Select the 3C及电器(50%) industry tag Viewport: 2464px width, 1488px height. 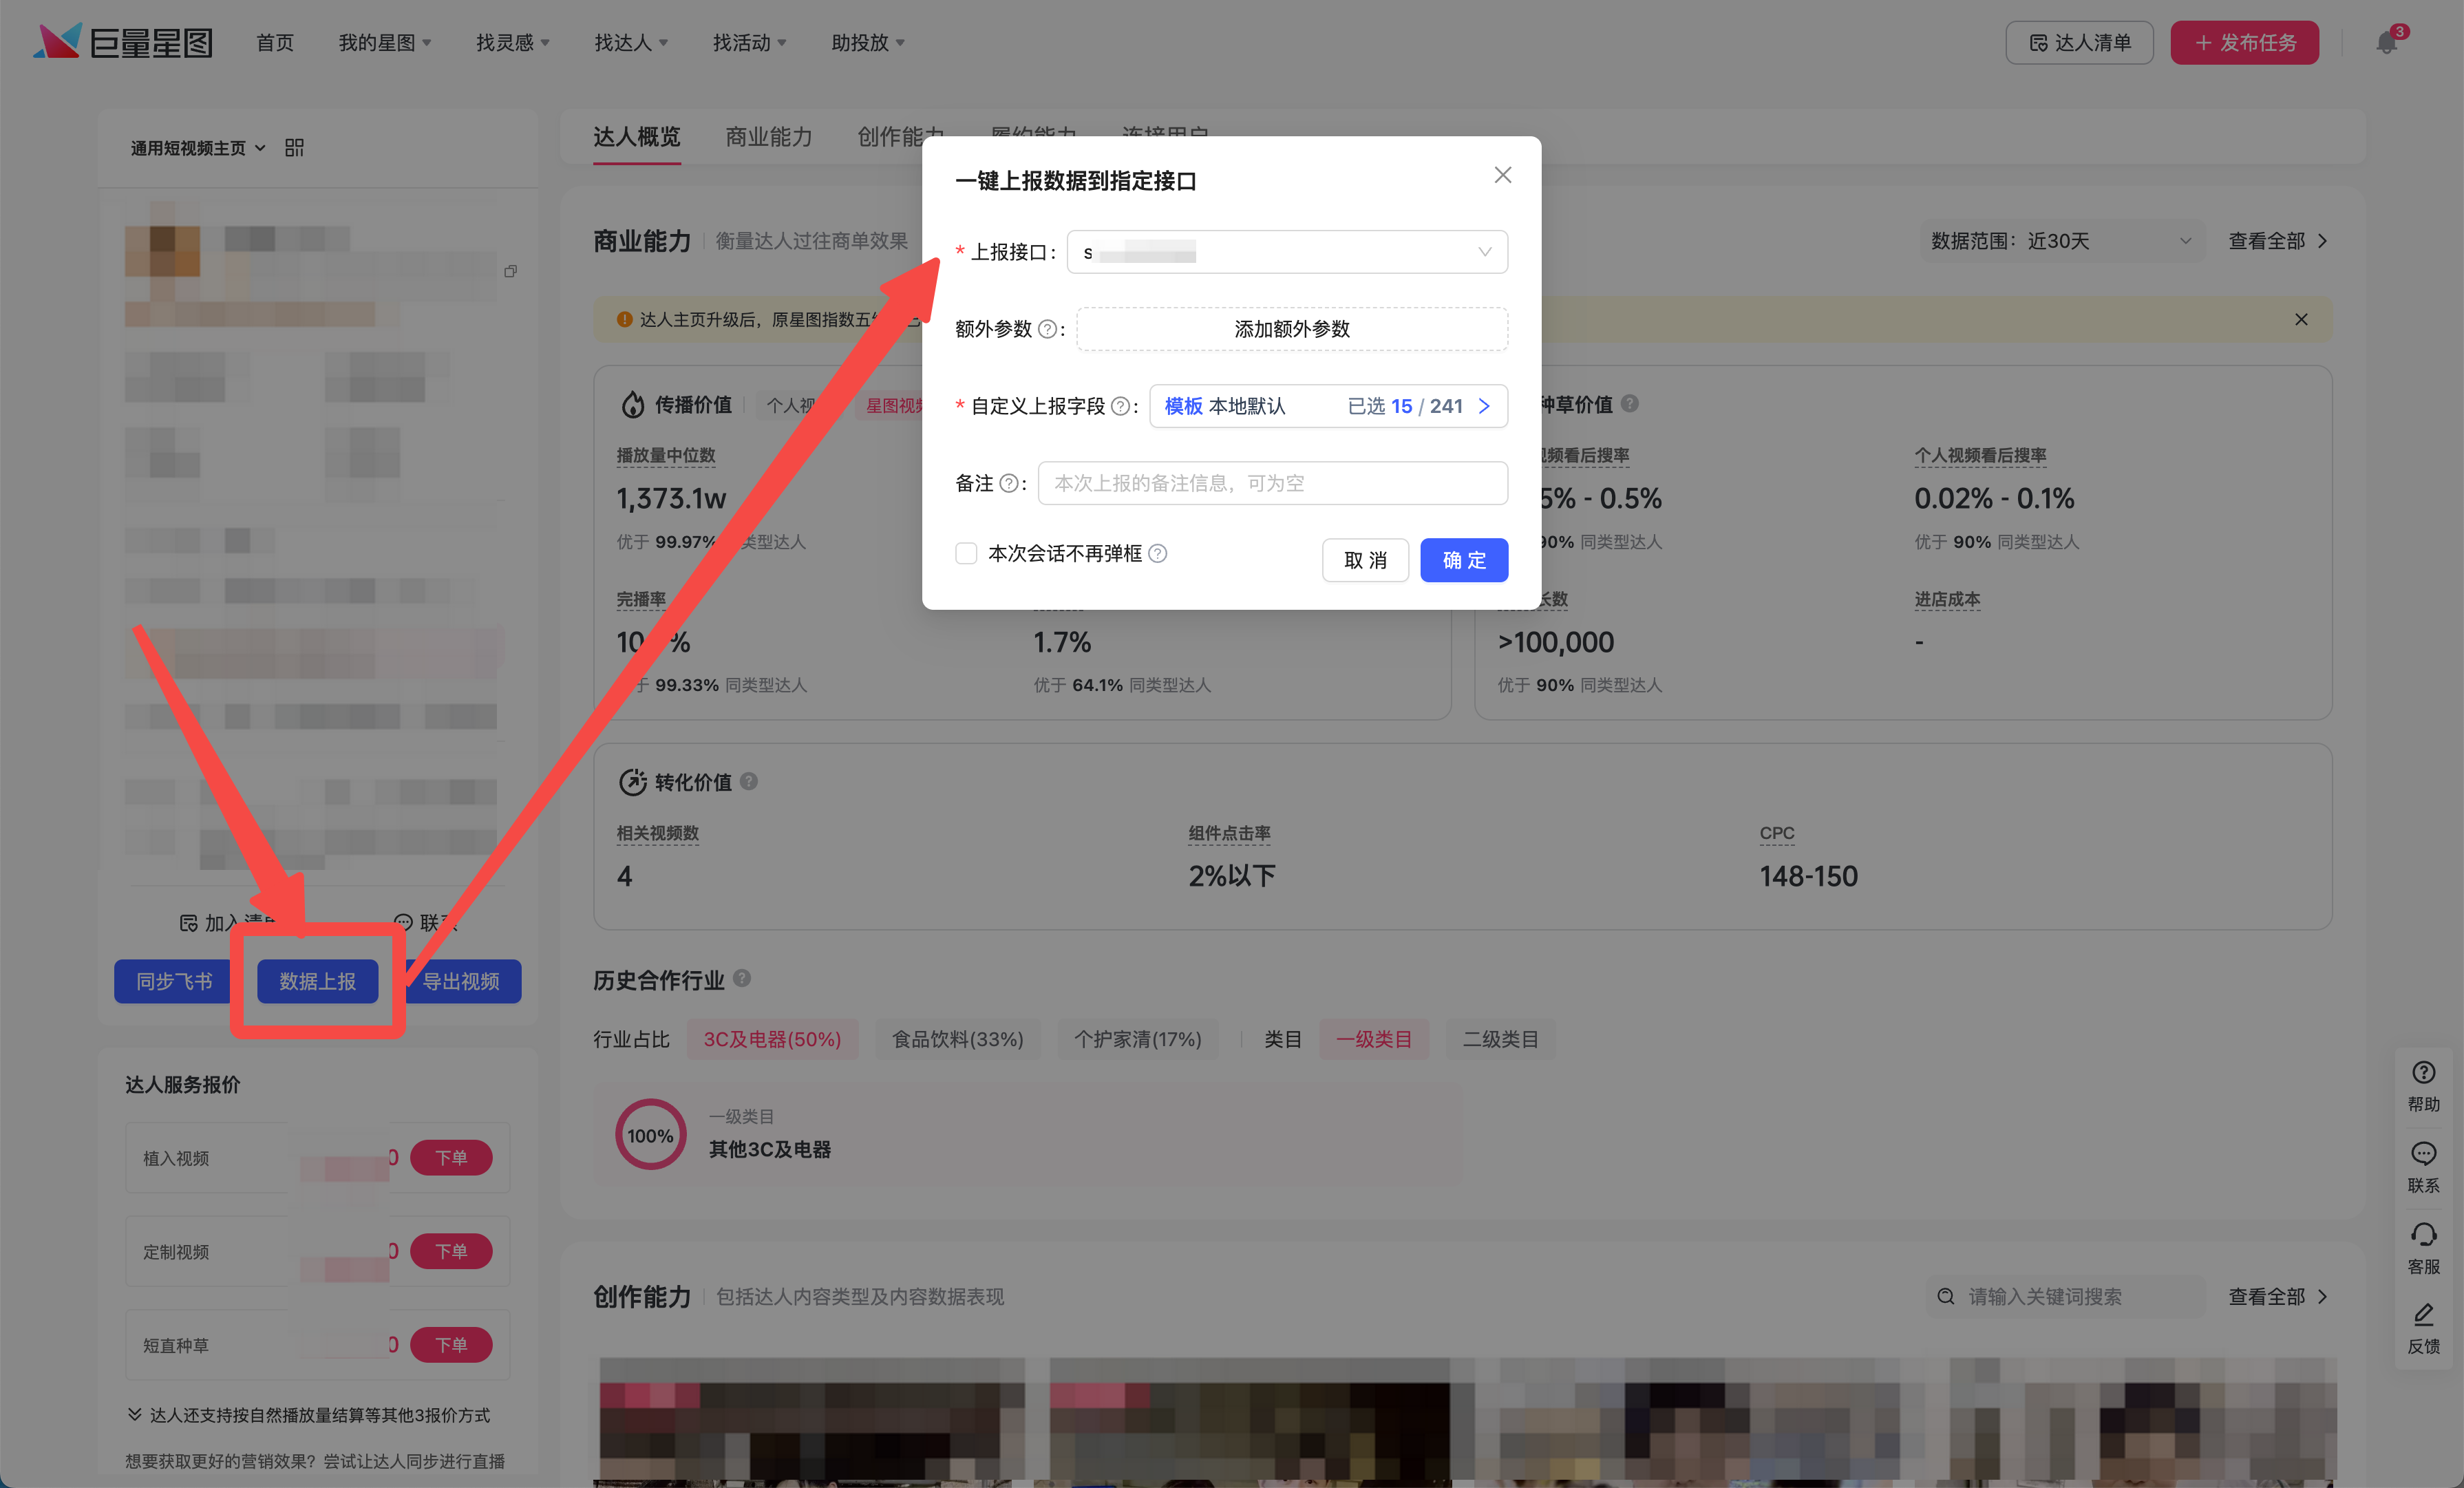click(x=772, y=1039)
